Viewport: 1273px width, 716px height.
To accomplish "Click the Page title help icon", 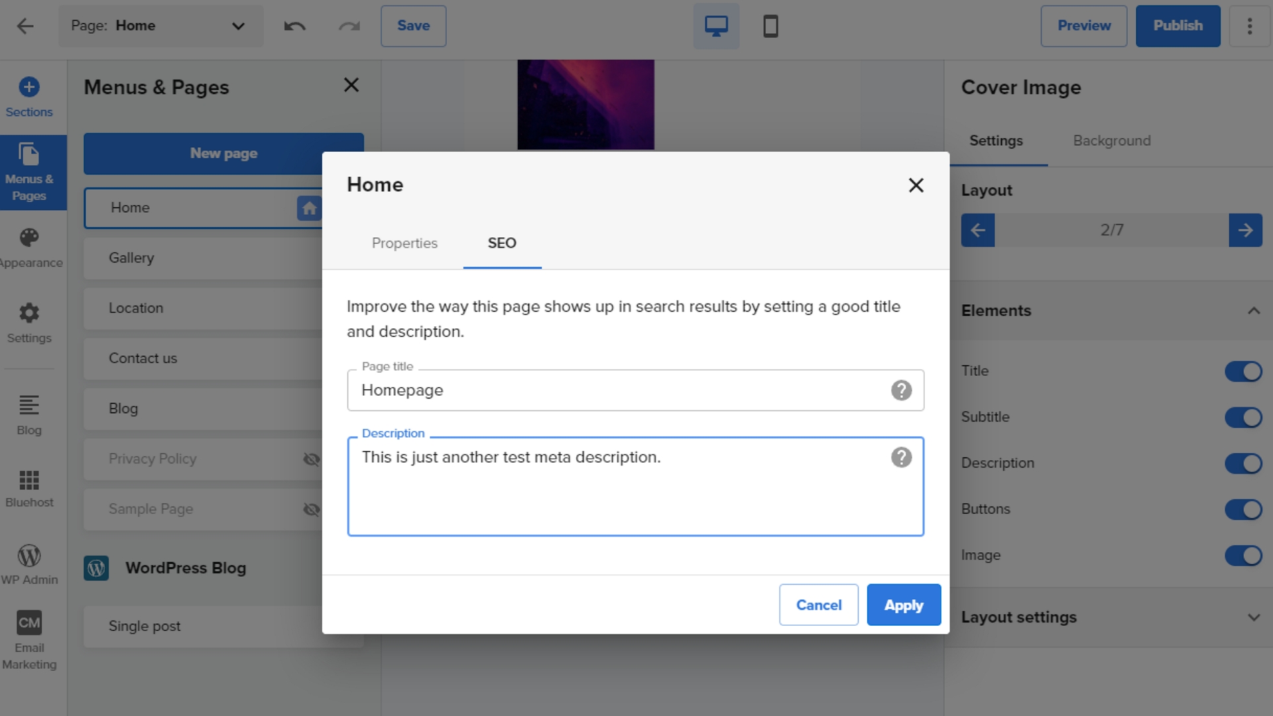I will coord(901,390).
